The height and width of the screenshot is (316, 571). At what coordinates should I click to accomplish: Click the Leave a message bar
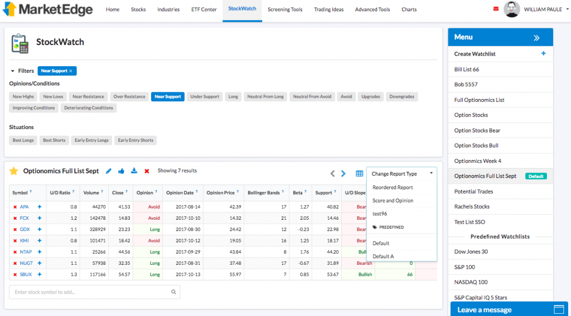pyautogui.click(x=509, y=309)
